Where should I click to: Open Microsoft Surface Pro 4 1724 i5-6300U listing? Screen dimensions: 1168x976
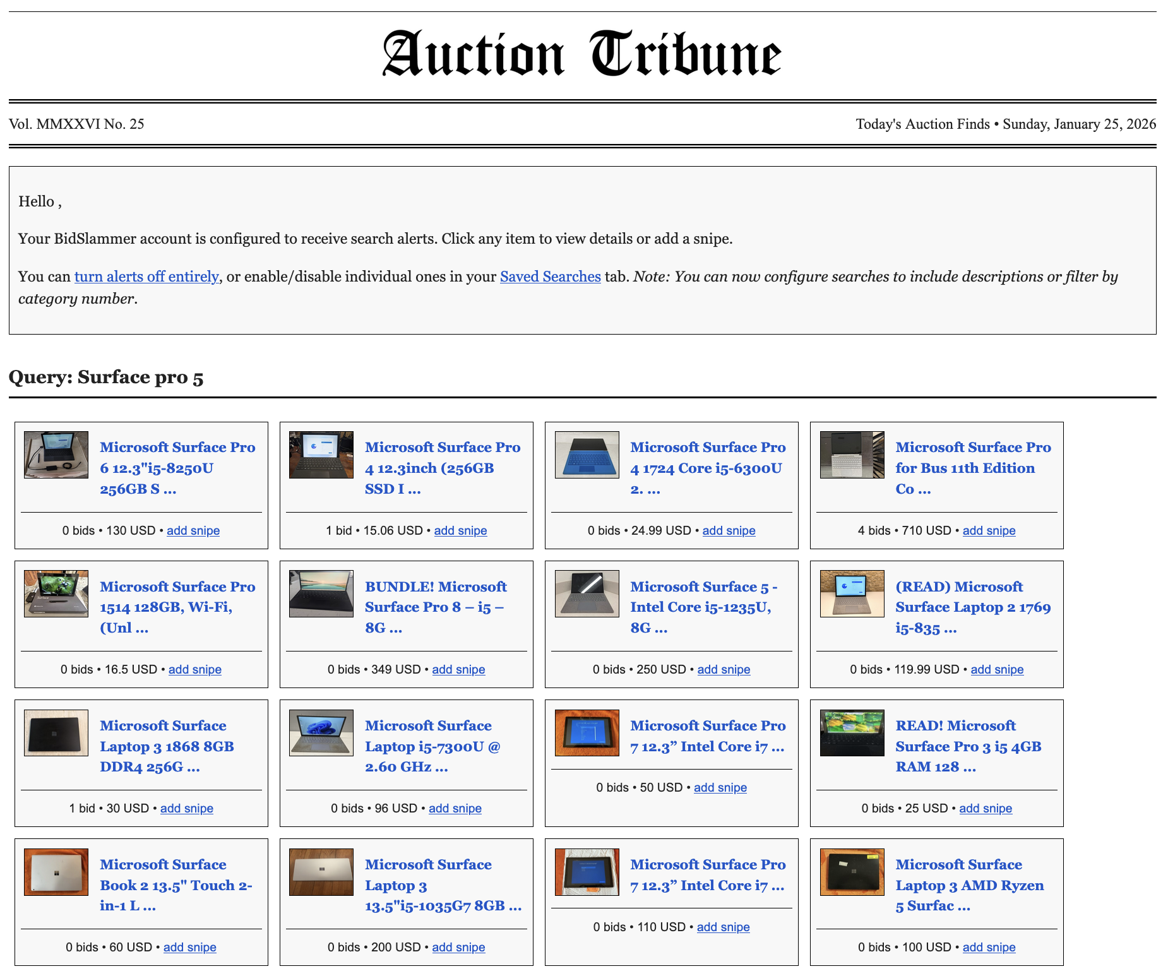[x=706, y=468]
